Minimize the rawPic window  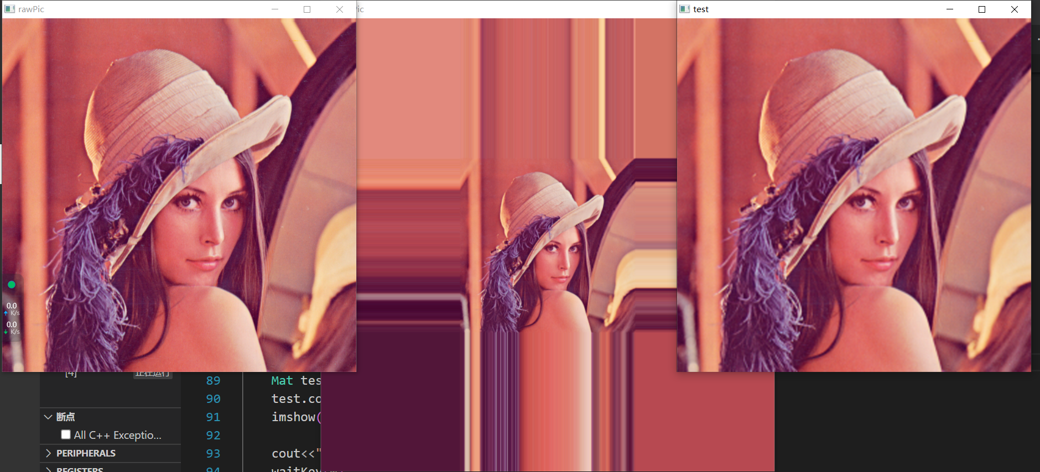point(275,9)
